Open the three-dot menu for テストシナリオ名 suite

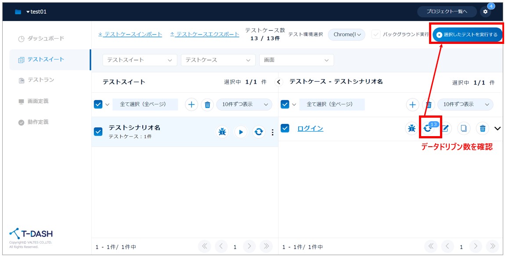(273, 132)
